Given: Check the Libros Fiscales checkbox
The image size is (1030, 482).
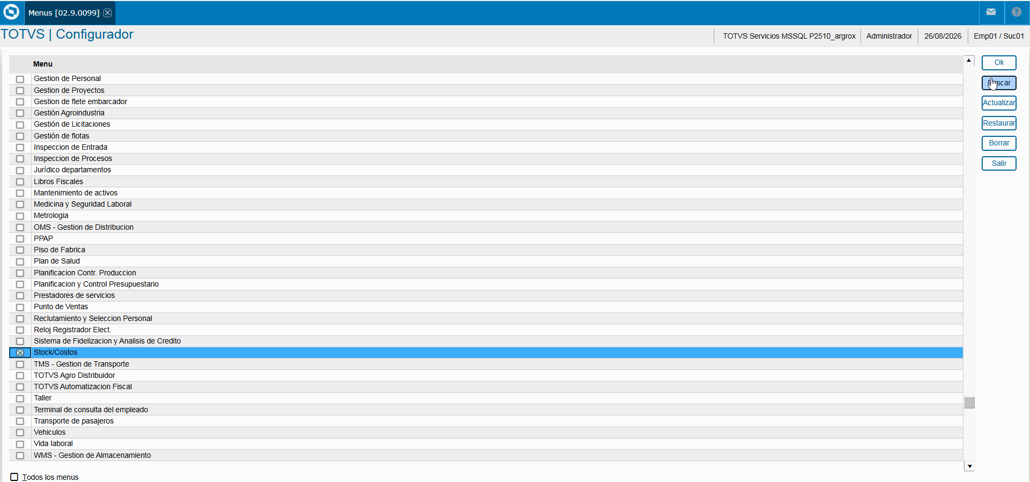Looking at the screenshot, I should tap(20, 182).
